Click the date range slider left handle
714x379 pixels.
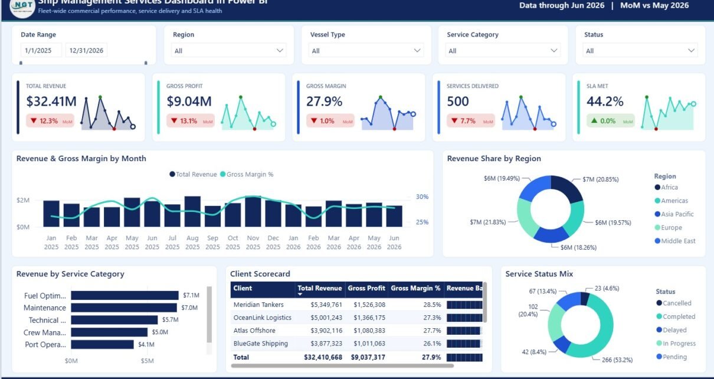click(x=21, y=63)
